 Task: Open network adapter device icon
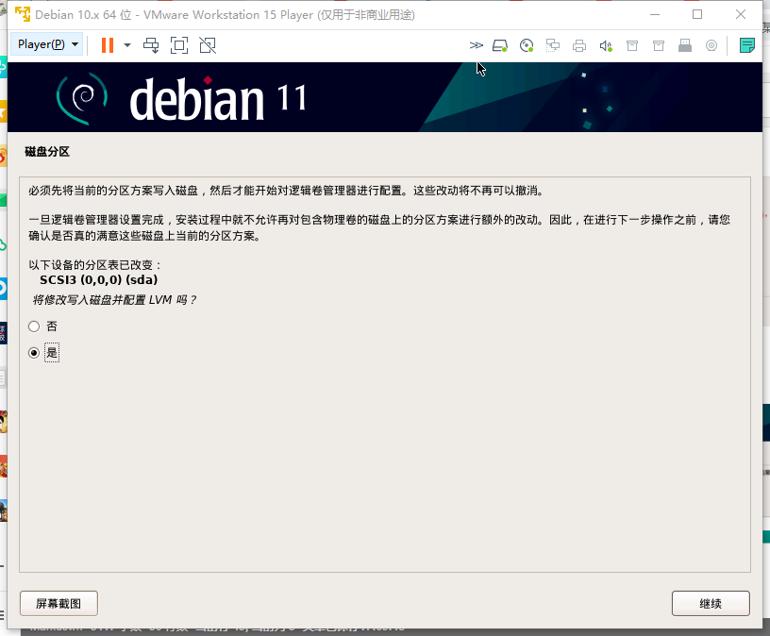553,45
